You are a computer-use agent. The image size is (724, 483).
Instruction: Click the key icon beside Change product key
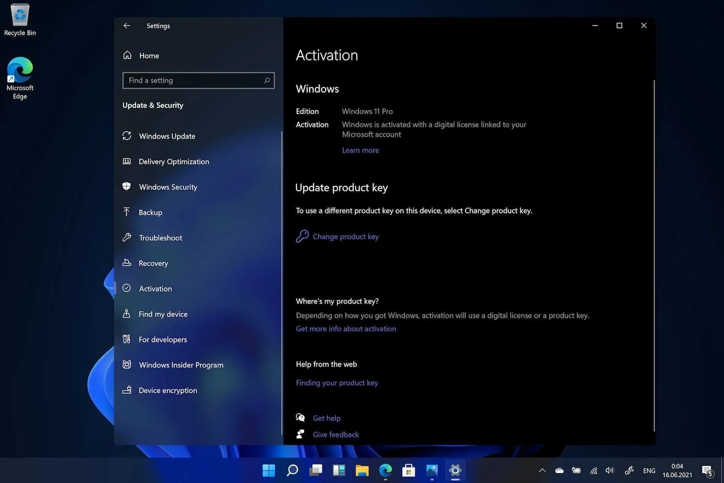(x=302, y=236)
